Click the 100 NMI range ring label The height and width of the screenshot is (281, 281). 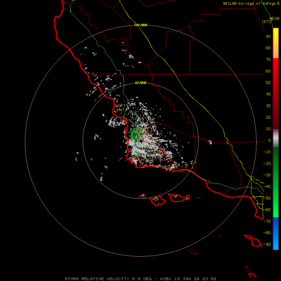tap(140, 25)
